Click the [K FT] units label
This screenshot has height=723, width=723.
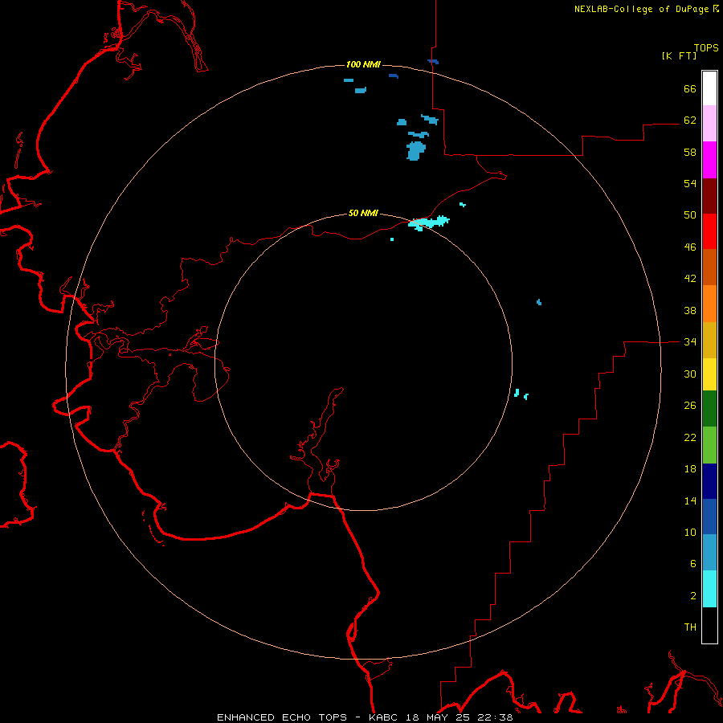click(679, 55)
